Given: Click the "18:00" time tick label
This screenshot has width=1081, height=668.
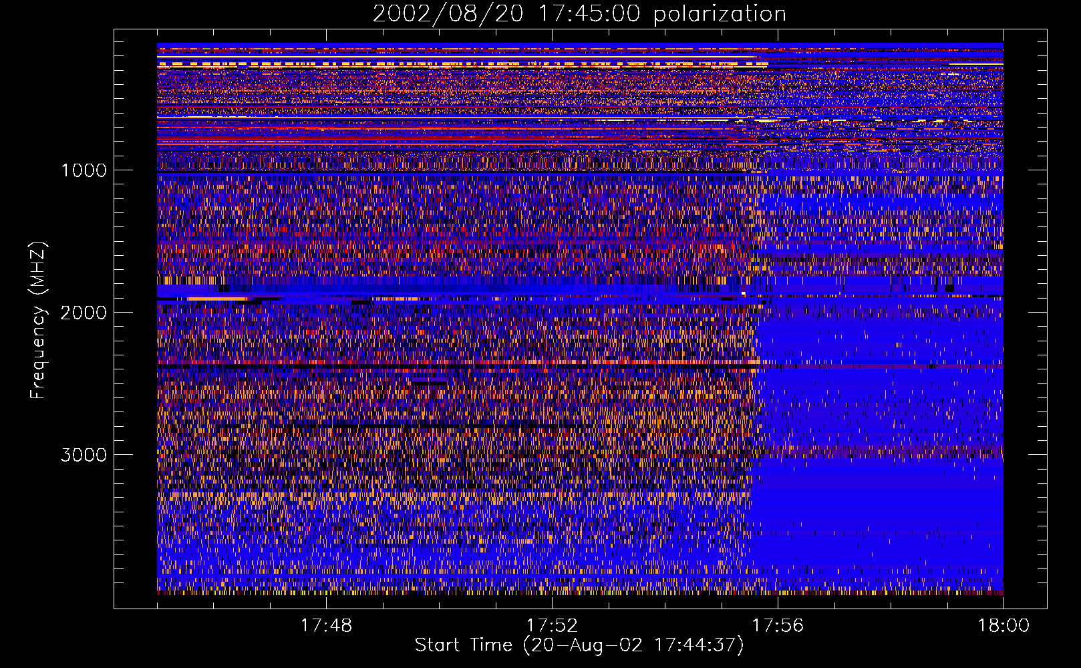Looking at the screenshot, I should click(x=1003, y=626).
